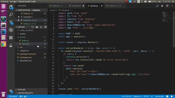Expand the src folder

[21, 47]
